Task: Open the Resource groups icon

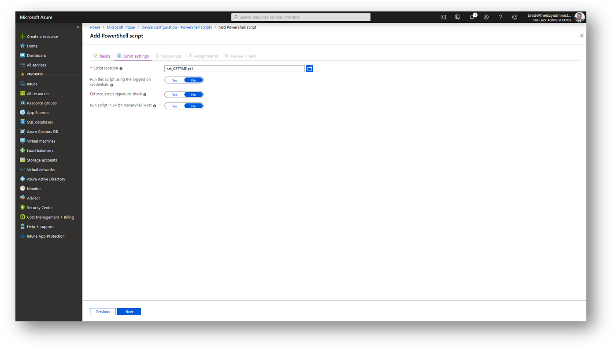Action: point(22,103)
